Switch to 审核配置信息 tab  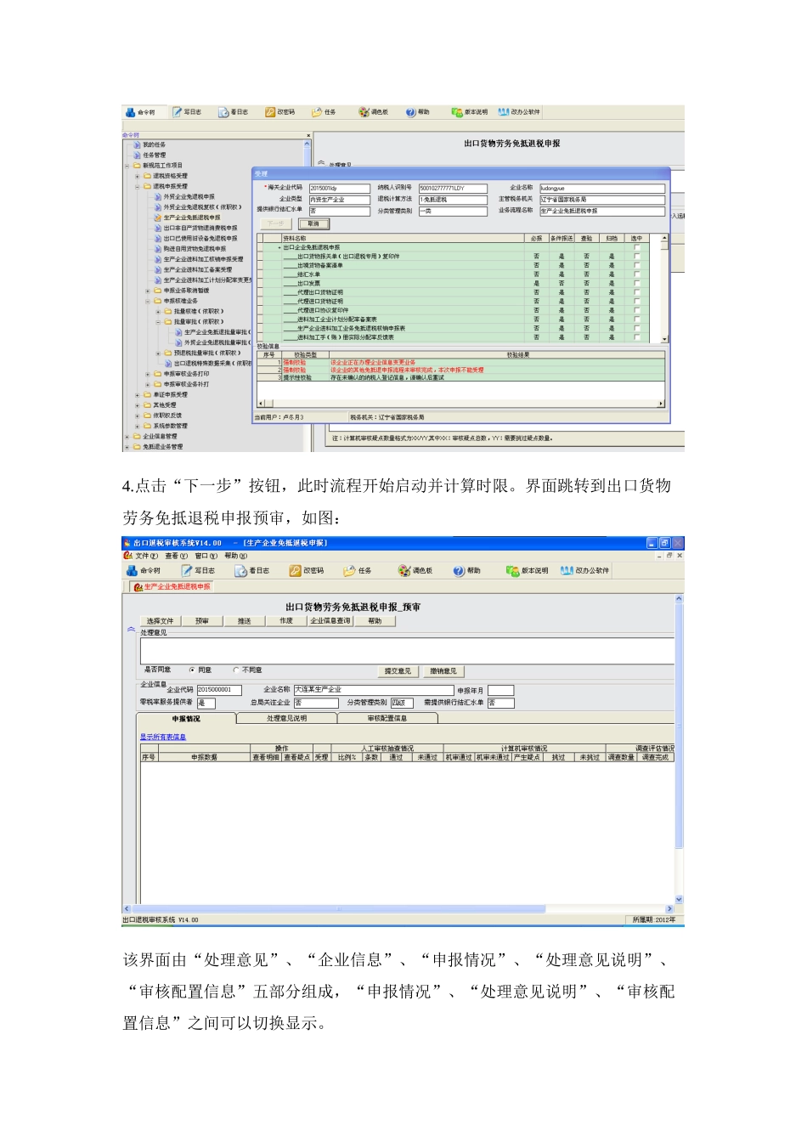click(x=387, y=719)
